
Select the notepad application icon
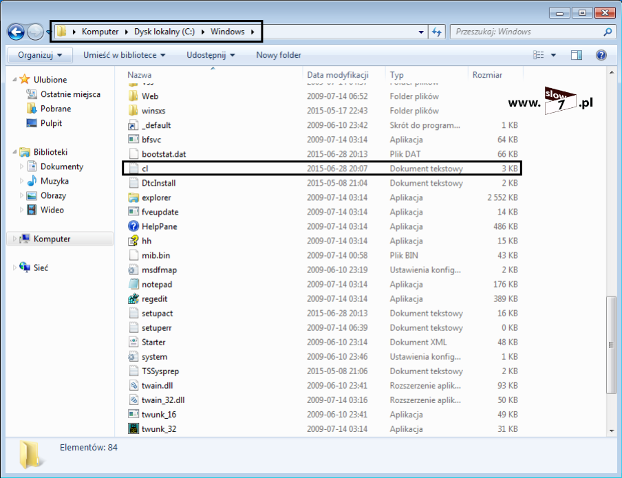[x=133, y=285]
